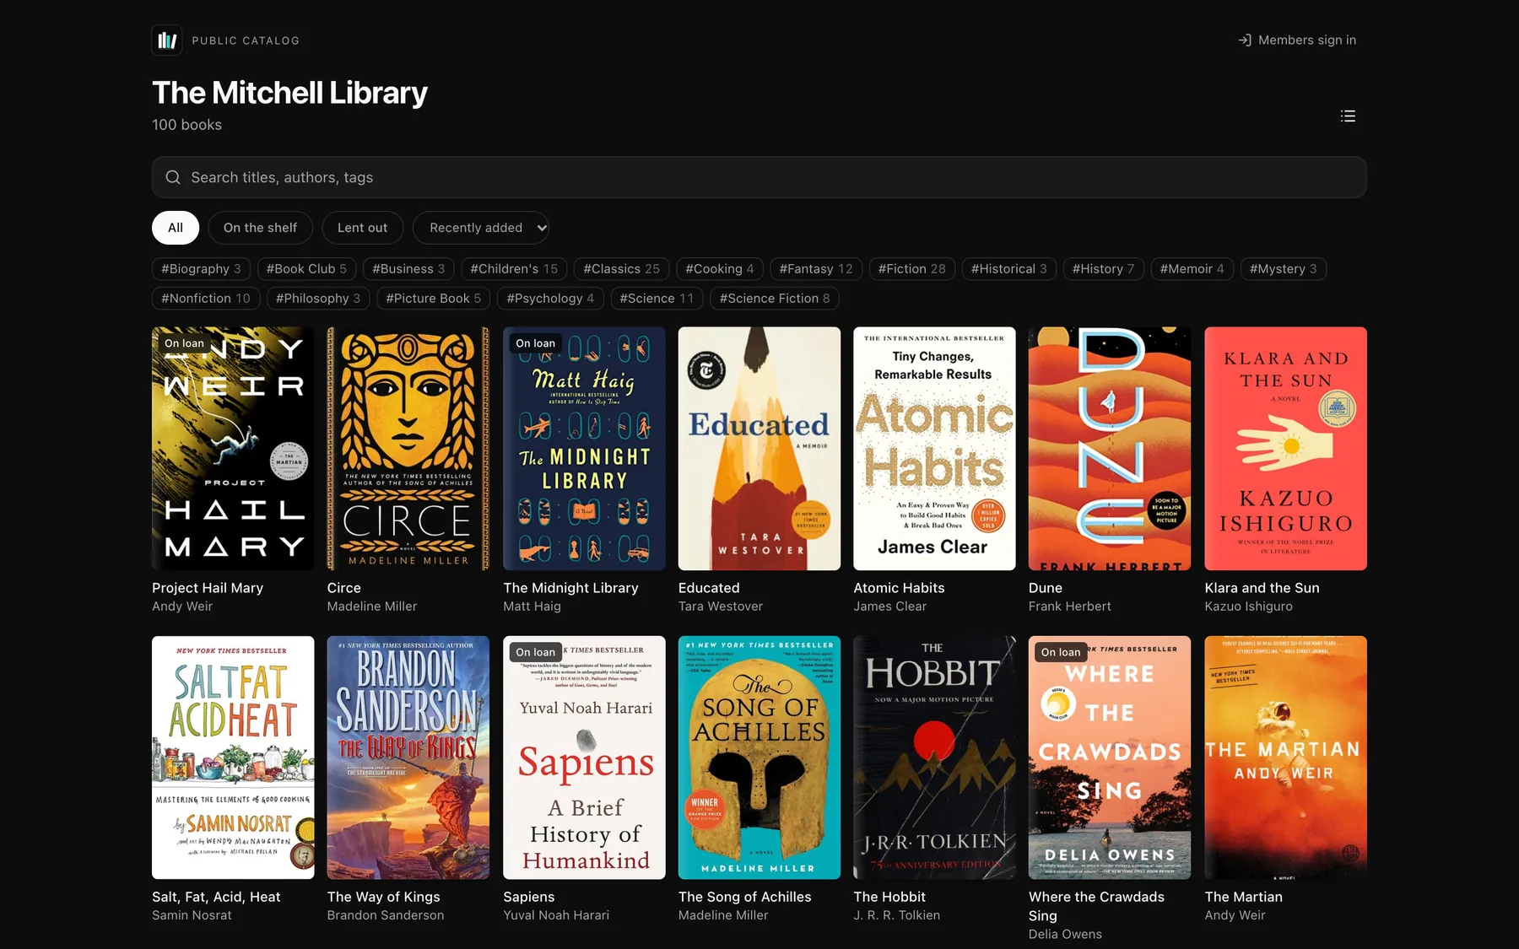Click author name Tara Westover
The height and width of the screenshot is (949, 1519).
(x=721, y=607)
